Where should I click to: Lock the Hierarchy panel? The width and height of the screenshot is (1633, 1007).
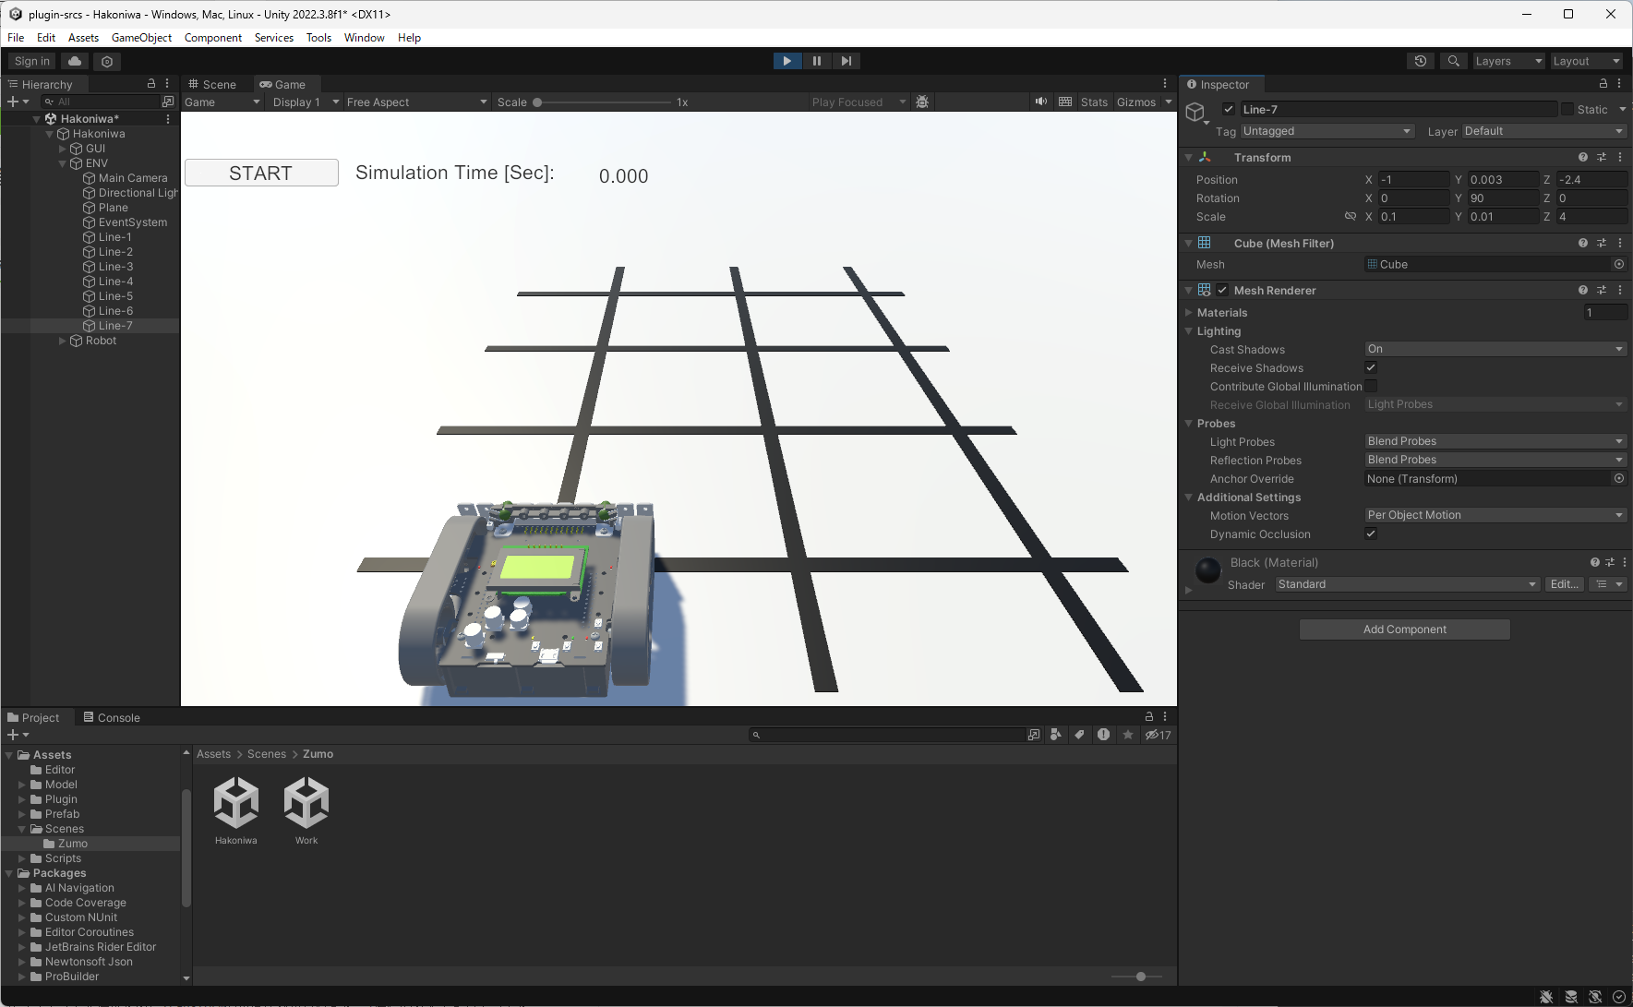click(151, 84)
